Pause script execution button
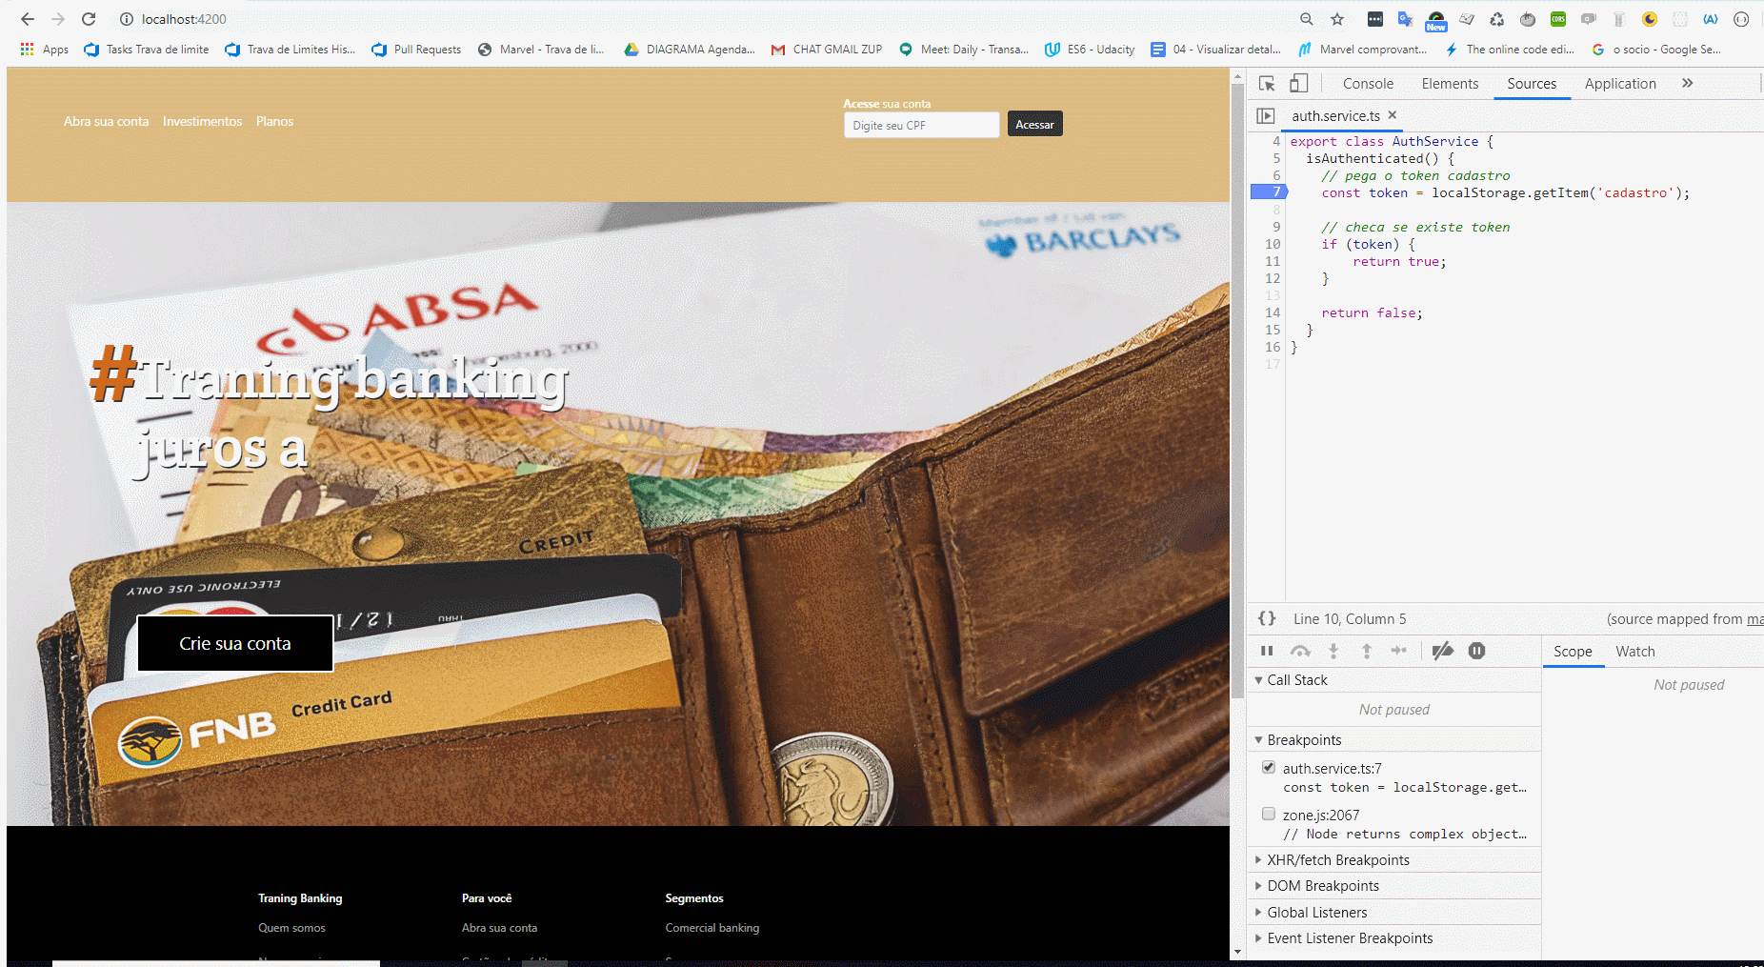Image resolution: width=1764 pixels, height=967 pixels. [1267, 651]
